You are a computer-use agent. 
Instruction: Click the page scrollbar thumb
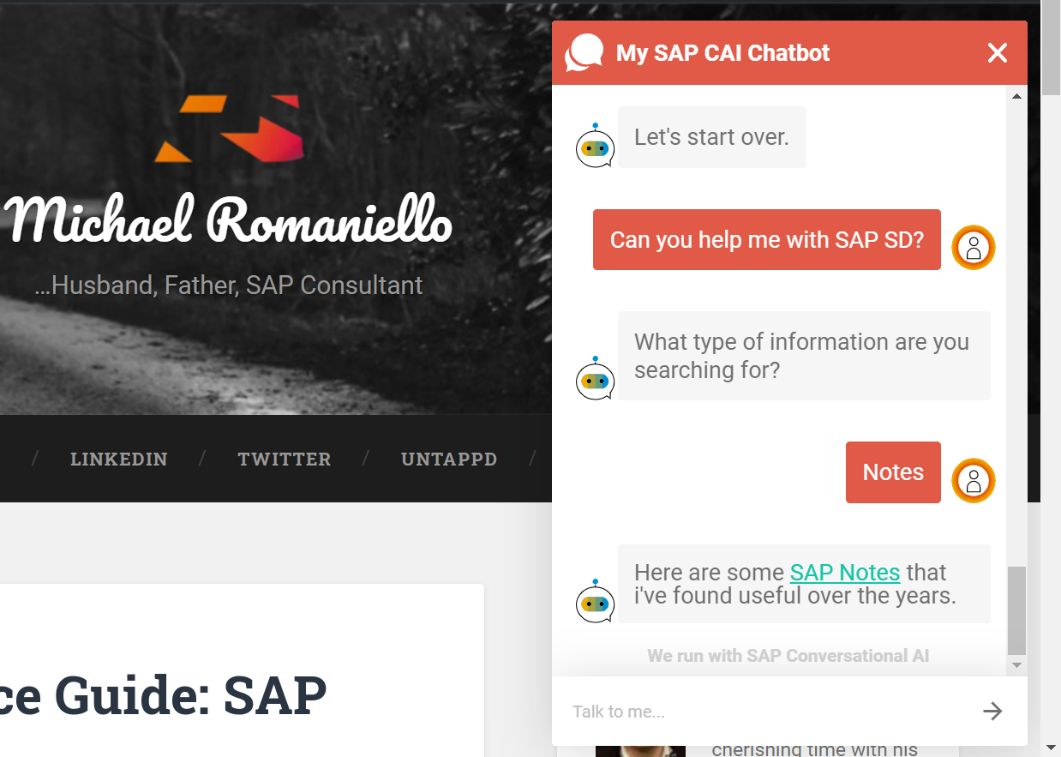click(x=1052, y=49)
